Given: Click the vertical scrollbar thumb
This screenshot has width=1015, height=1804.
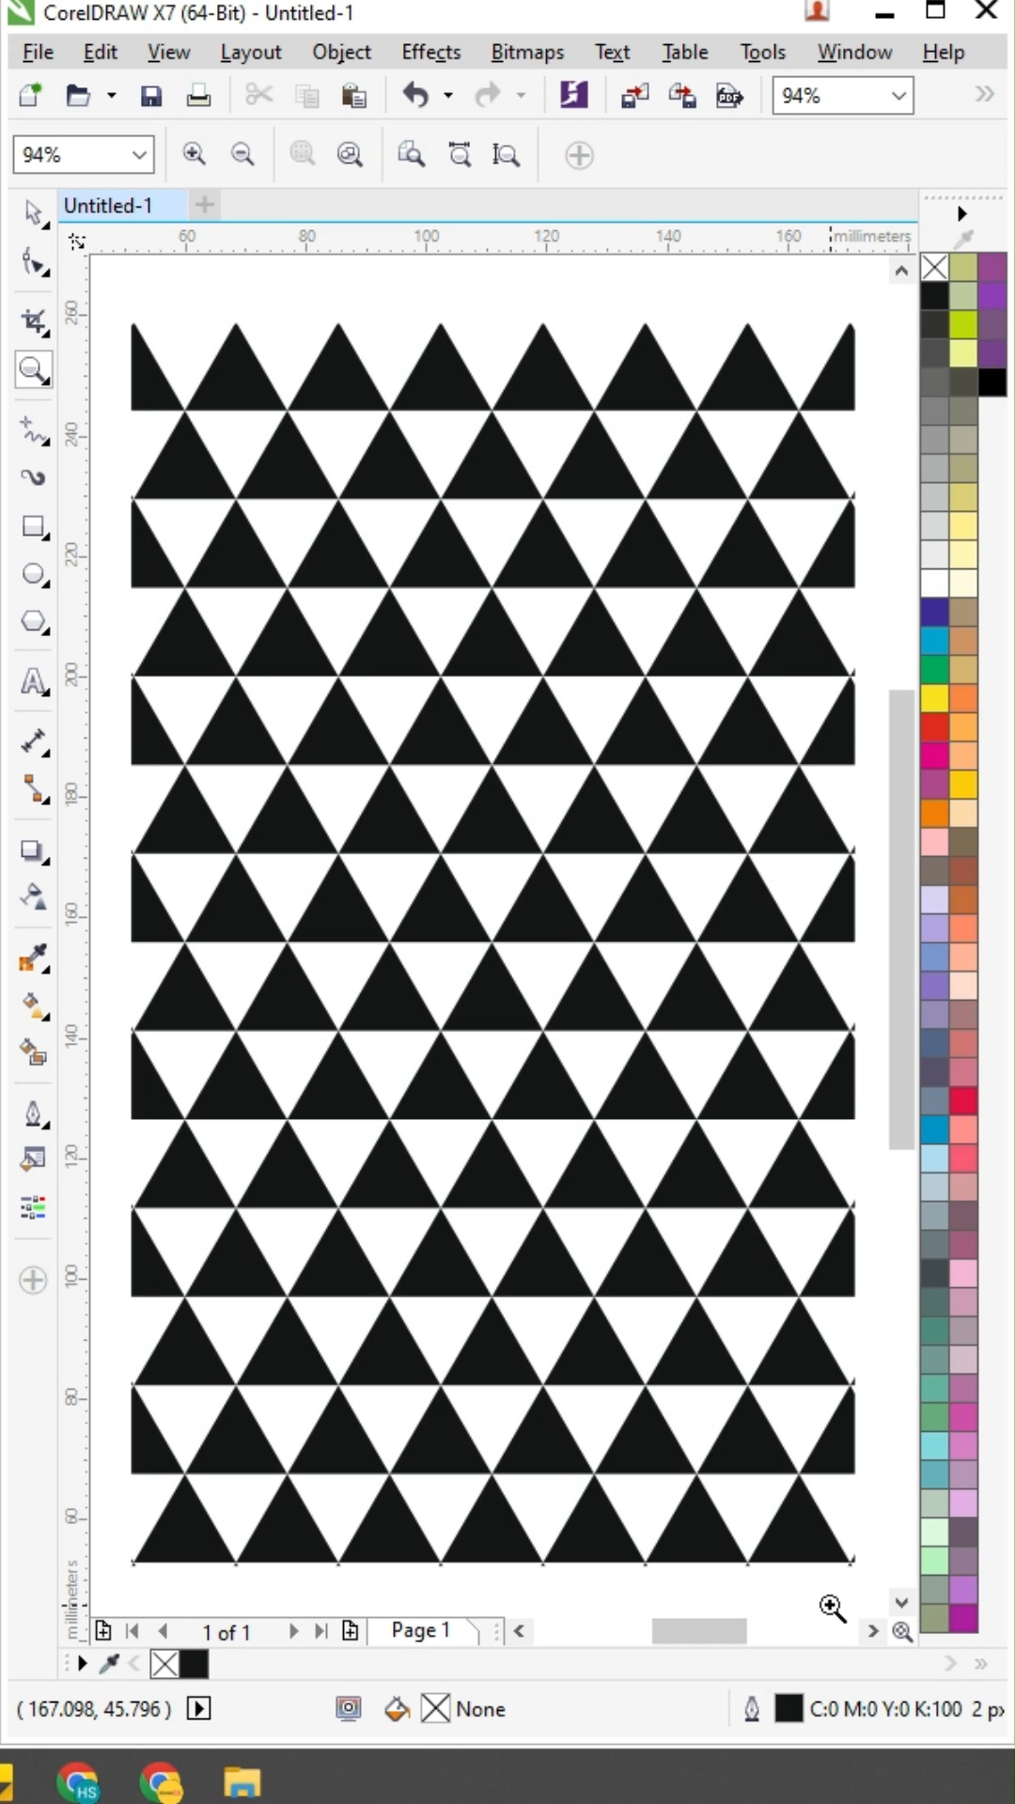Looking at the screenshot, I should coord(901,919).
